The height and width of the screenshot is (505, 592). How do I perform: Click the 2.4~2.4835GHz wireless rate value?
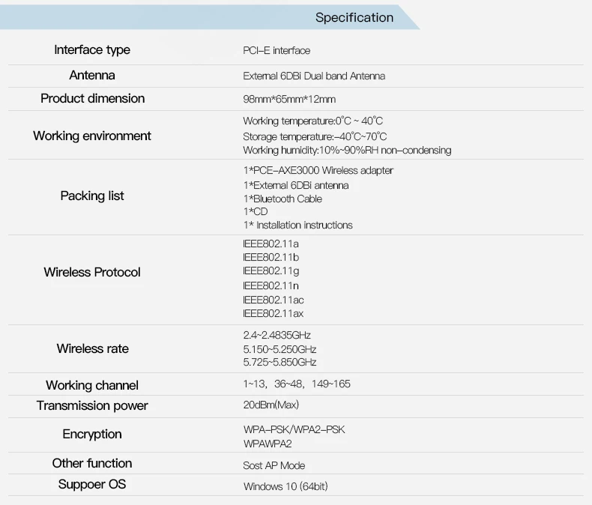coord(277,335)
